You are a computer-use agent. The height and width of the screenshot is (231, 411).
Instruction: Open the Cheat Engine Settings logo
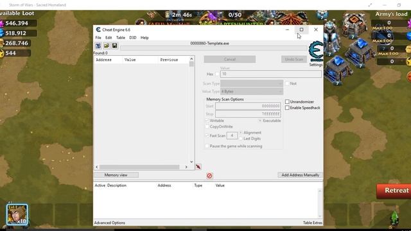pyautogui.click(x=315, y=51)
